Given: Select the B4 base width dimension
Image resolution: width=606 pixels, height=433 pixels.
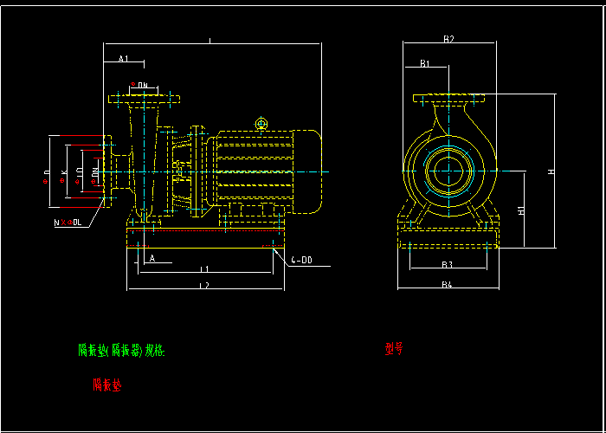Looking at the screenshot, I should tap(448, 284).
